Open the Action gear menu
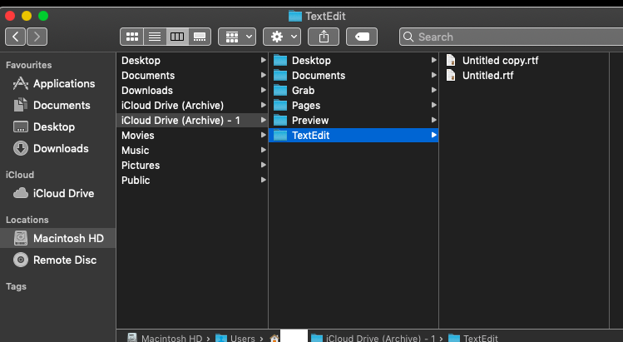The height and width of the screenshot is (342, 623). pyautogui.click(x=282, y=37)
